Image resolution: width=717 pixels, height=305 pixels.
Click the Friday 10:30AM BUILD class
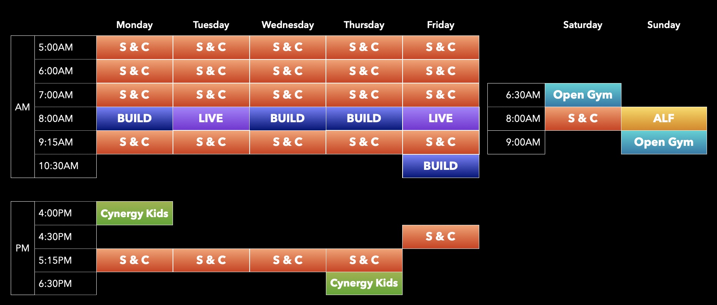pos(440,166)
